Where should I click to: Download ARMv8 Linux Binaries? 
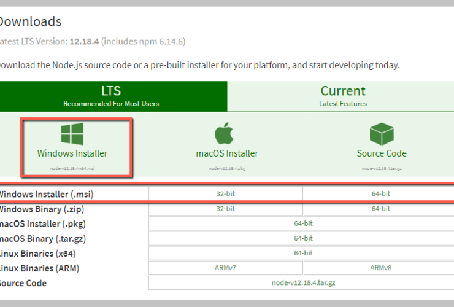pyautogui.click(x=380, y=268)
